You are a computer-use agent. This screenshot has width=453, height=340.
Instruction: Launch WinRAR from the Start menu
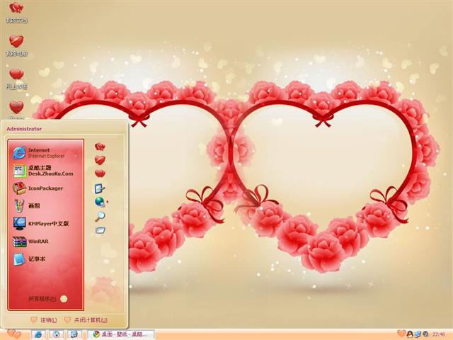37,242
